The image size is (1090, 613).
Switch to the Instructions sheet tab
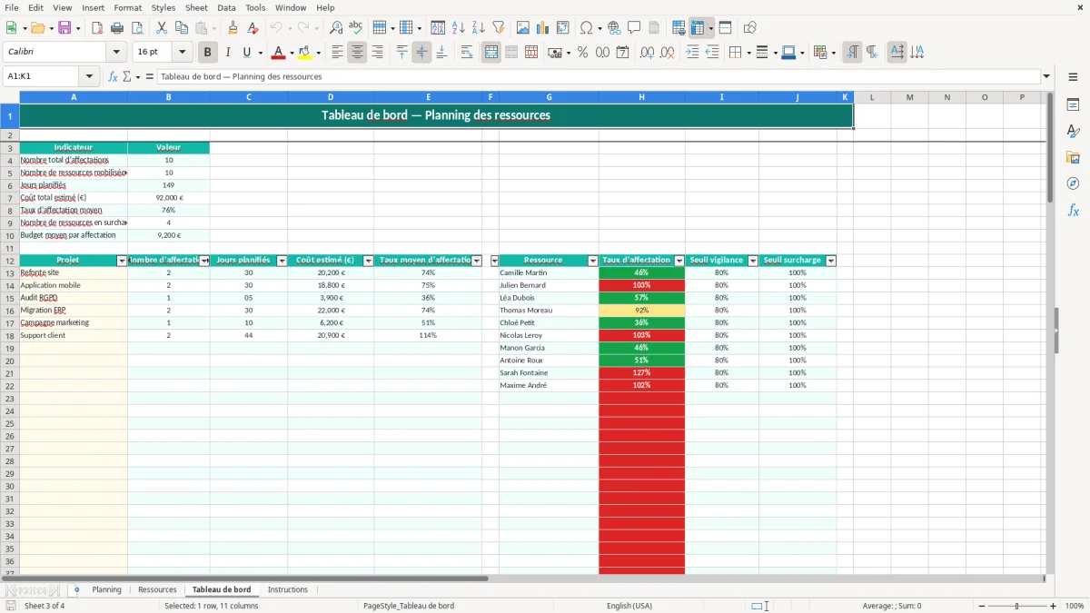click(x=288, y=590)
